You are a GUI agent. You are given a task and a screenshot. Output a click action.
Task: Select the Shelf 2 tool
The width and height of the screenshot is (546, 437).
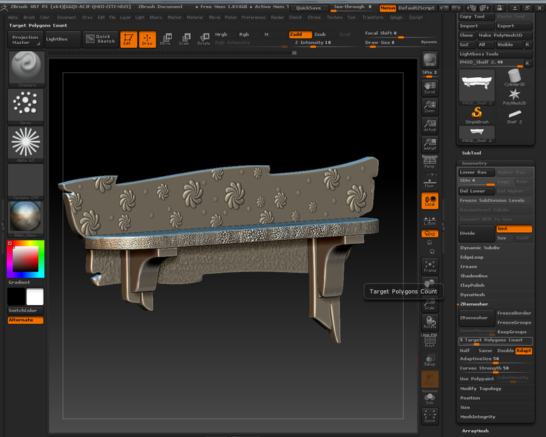pyautogui.click(x=515, y=115)
